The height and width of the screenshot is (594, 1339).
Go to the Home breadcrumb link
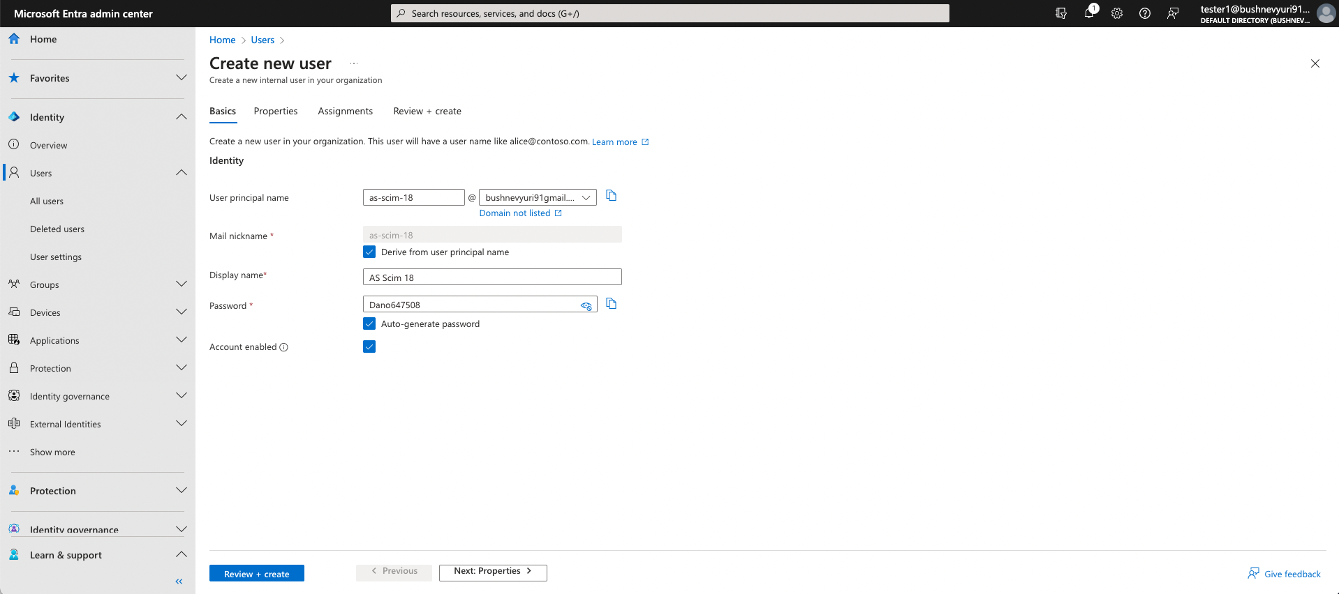coord(223,40)
